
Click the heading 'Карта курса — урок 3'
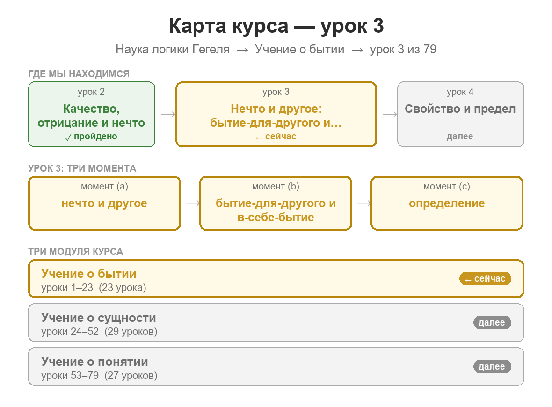point(276,26)
